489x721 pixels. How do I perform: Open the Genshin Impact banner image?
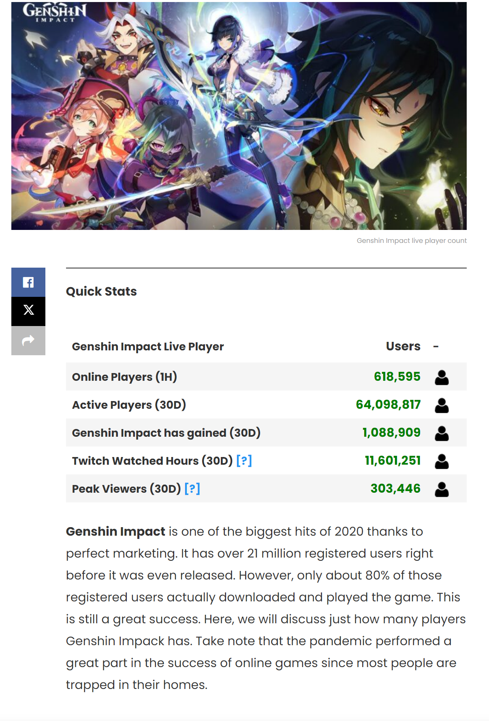pos(239,116)
